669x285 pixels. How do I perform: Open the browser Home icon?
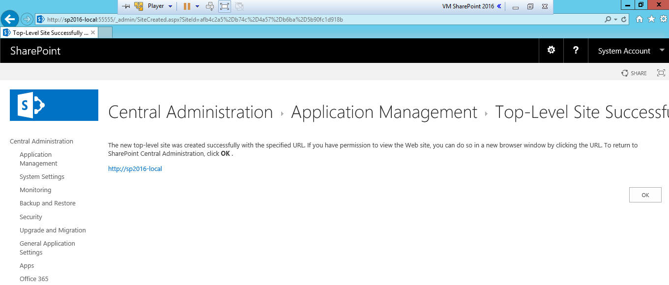(640, 19)
